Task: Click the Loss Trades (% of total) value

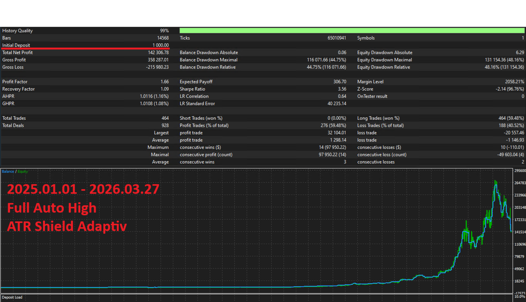Action: point(511,125)
